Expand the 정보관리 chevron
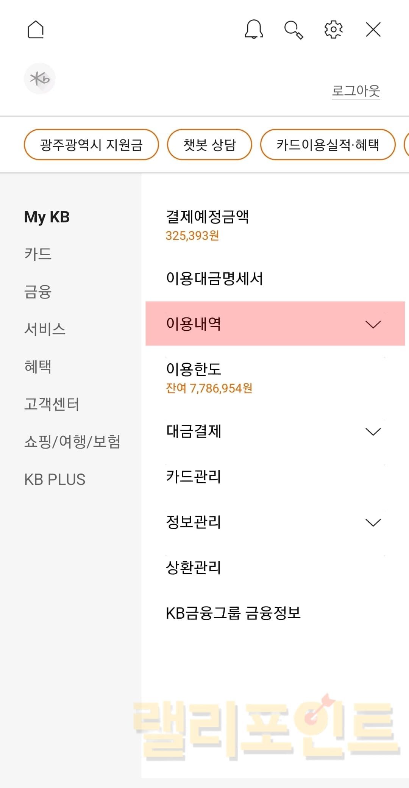Image resolution: width=409 pixels, height=788 pixels. [373, 522]
